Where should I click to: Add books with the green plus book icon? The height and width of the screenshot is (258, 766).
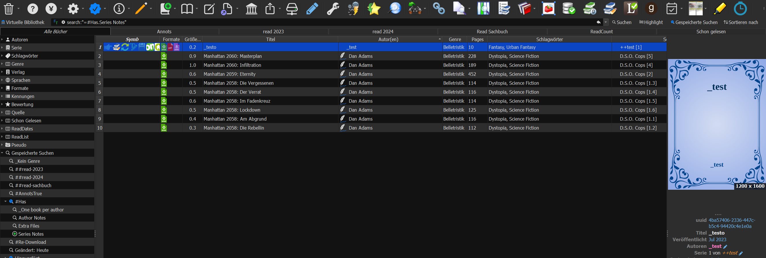(x=166, y=9)
